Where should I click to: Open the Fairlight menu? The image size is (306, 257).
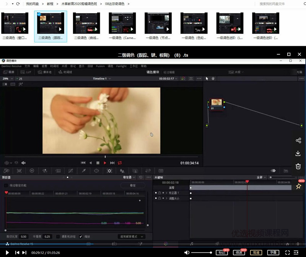121,66
